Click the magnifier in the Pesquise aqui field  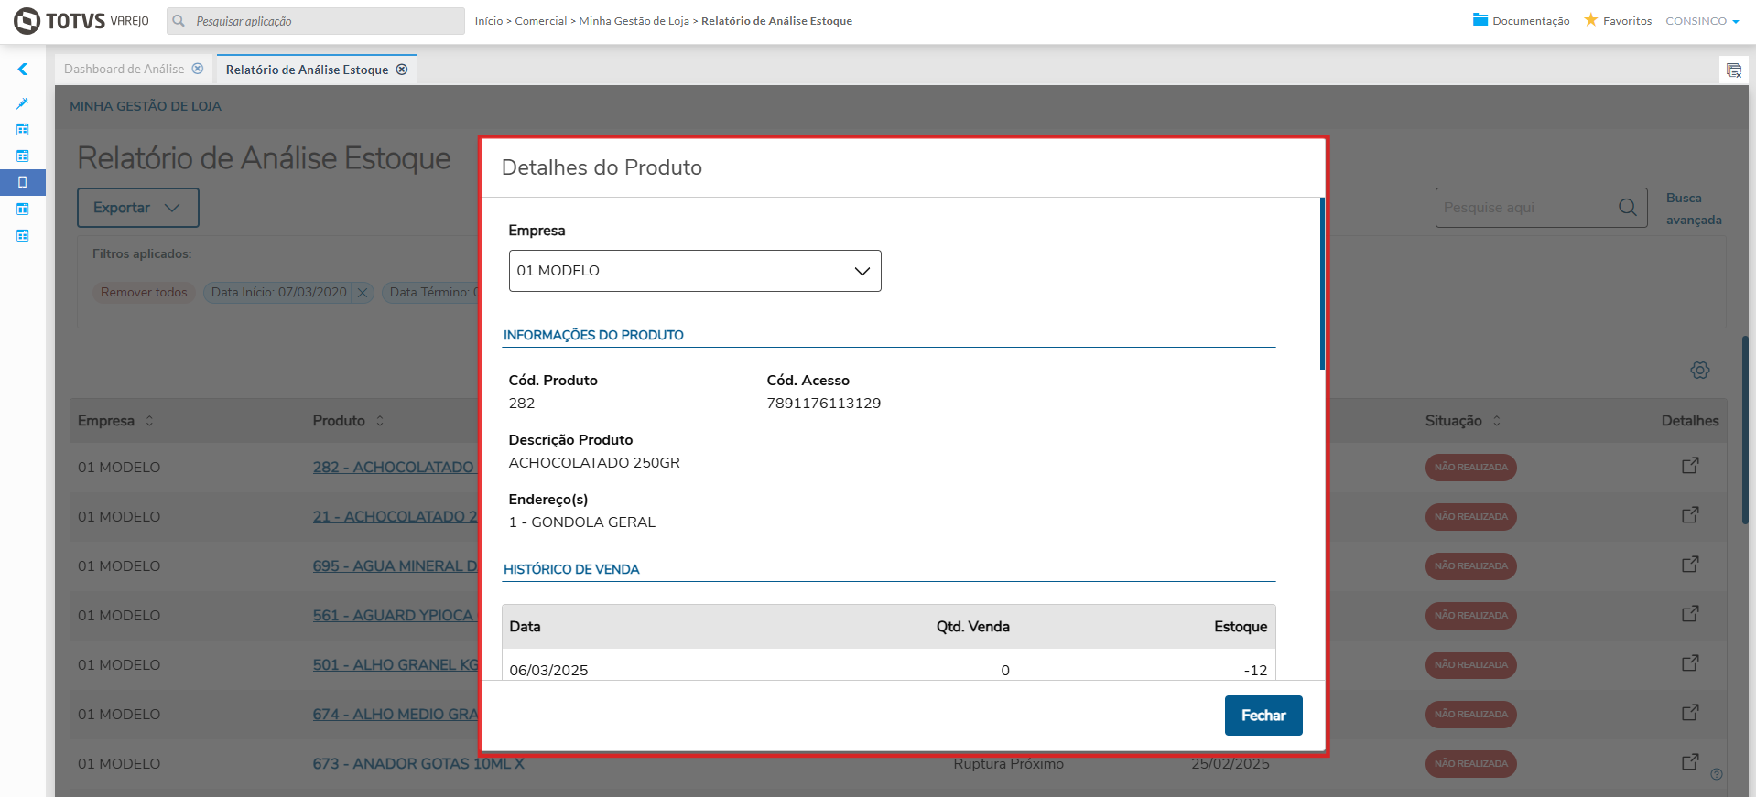pyautogui.click(x=1627, y=208)
